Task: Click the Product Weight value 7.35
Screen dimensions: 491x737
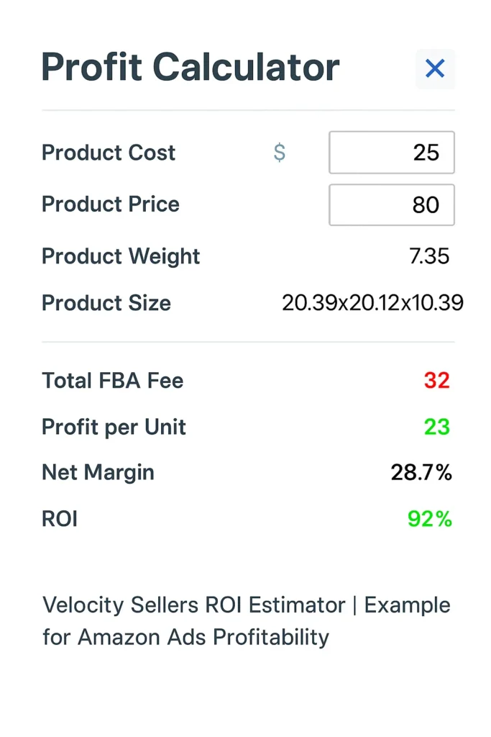Action: click(x=431, y=256)
